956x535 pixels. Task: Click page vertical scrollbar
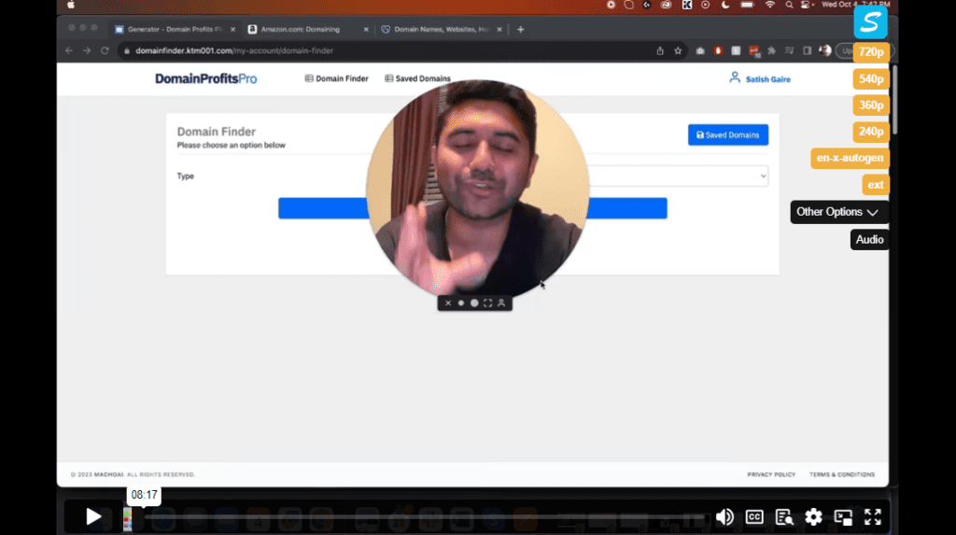click(893, 101)
